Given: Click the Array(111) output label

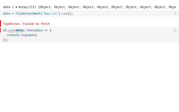Looking at the screenshot, I should tap(27, 7).
